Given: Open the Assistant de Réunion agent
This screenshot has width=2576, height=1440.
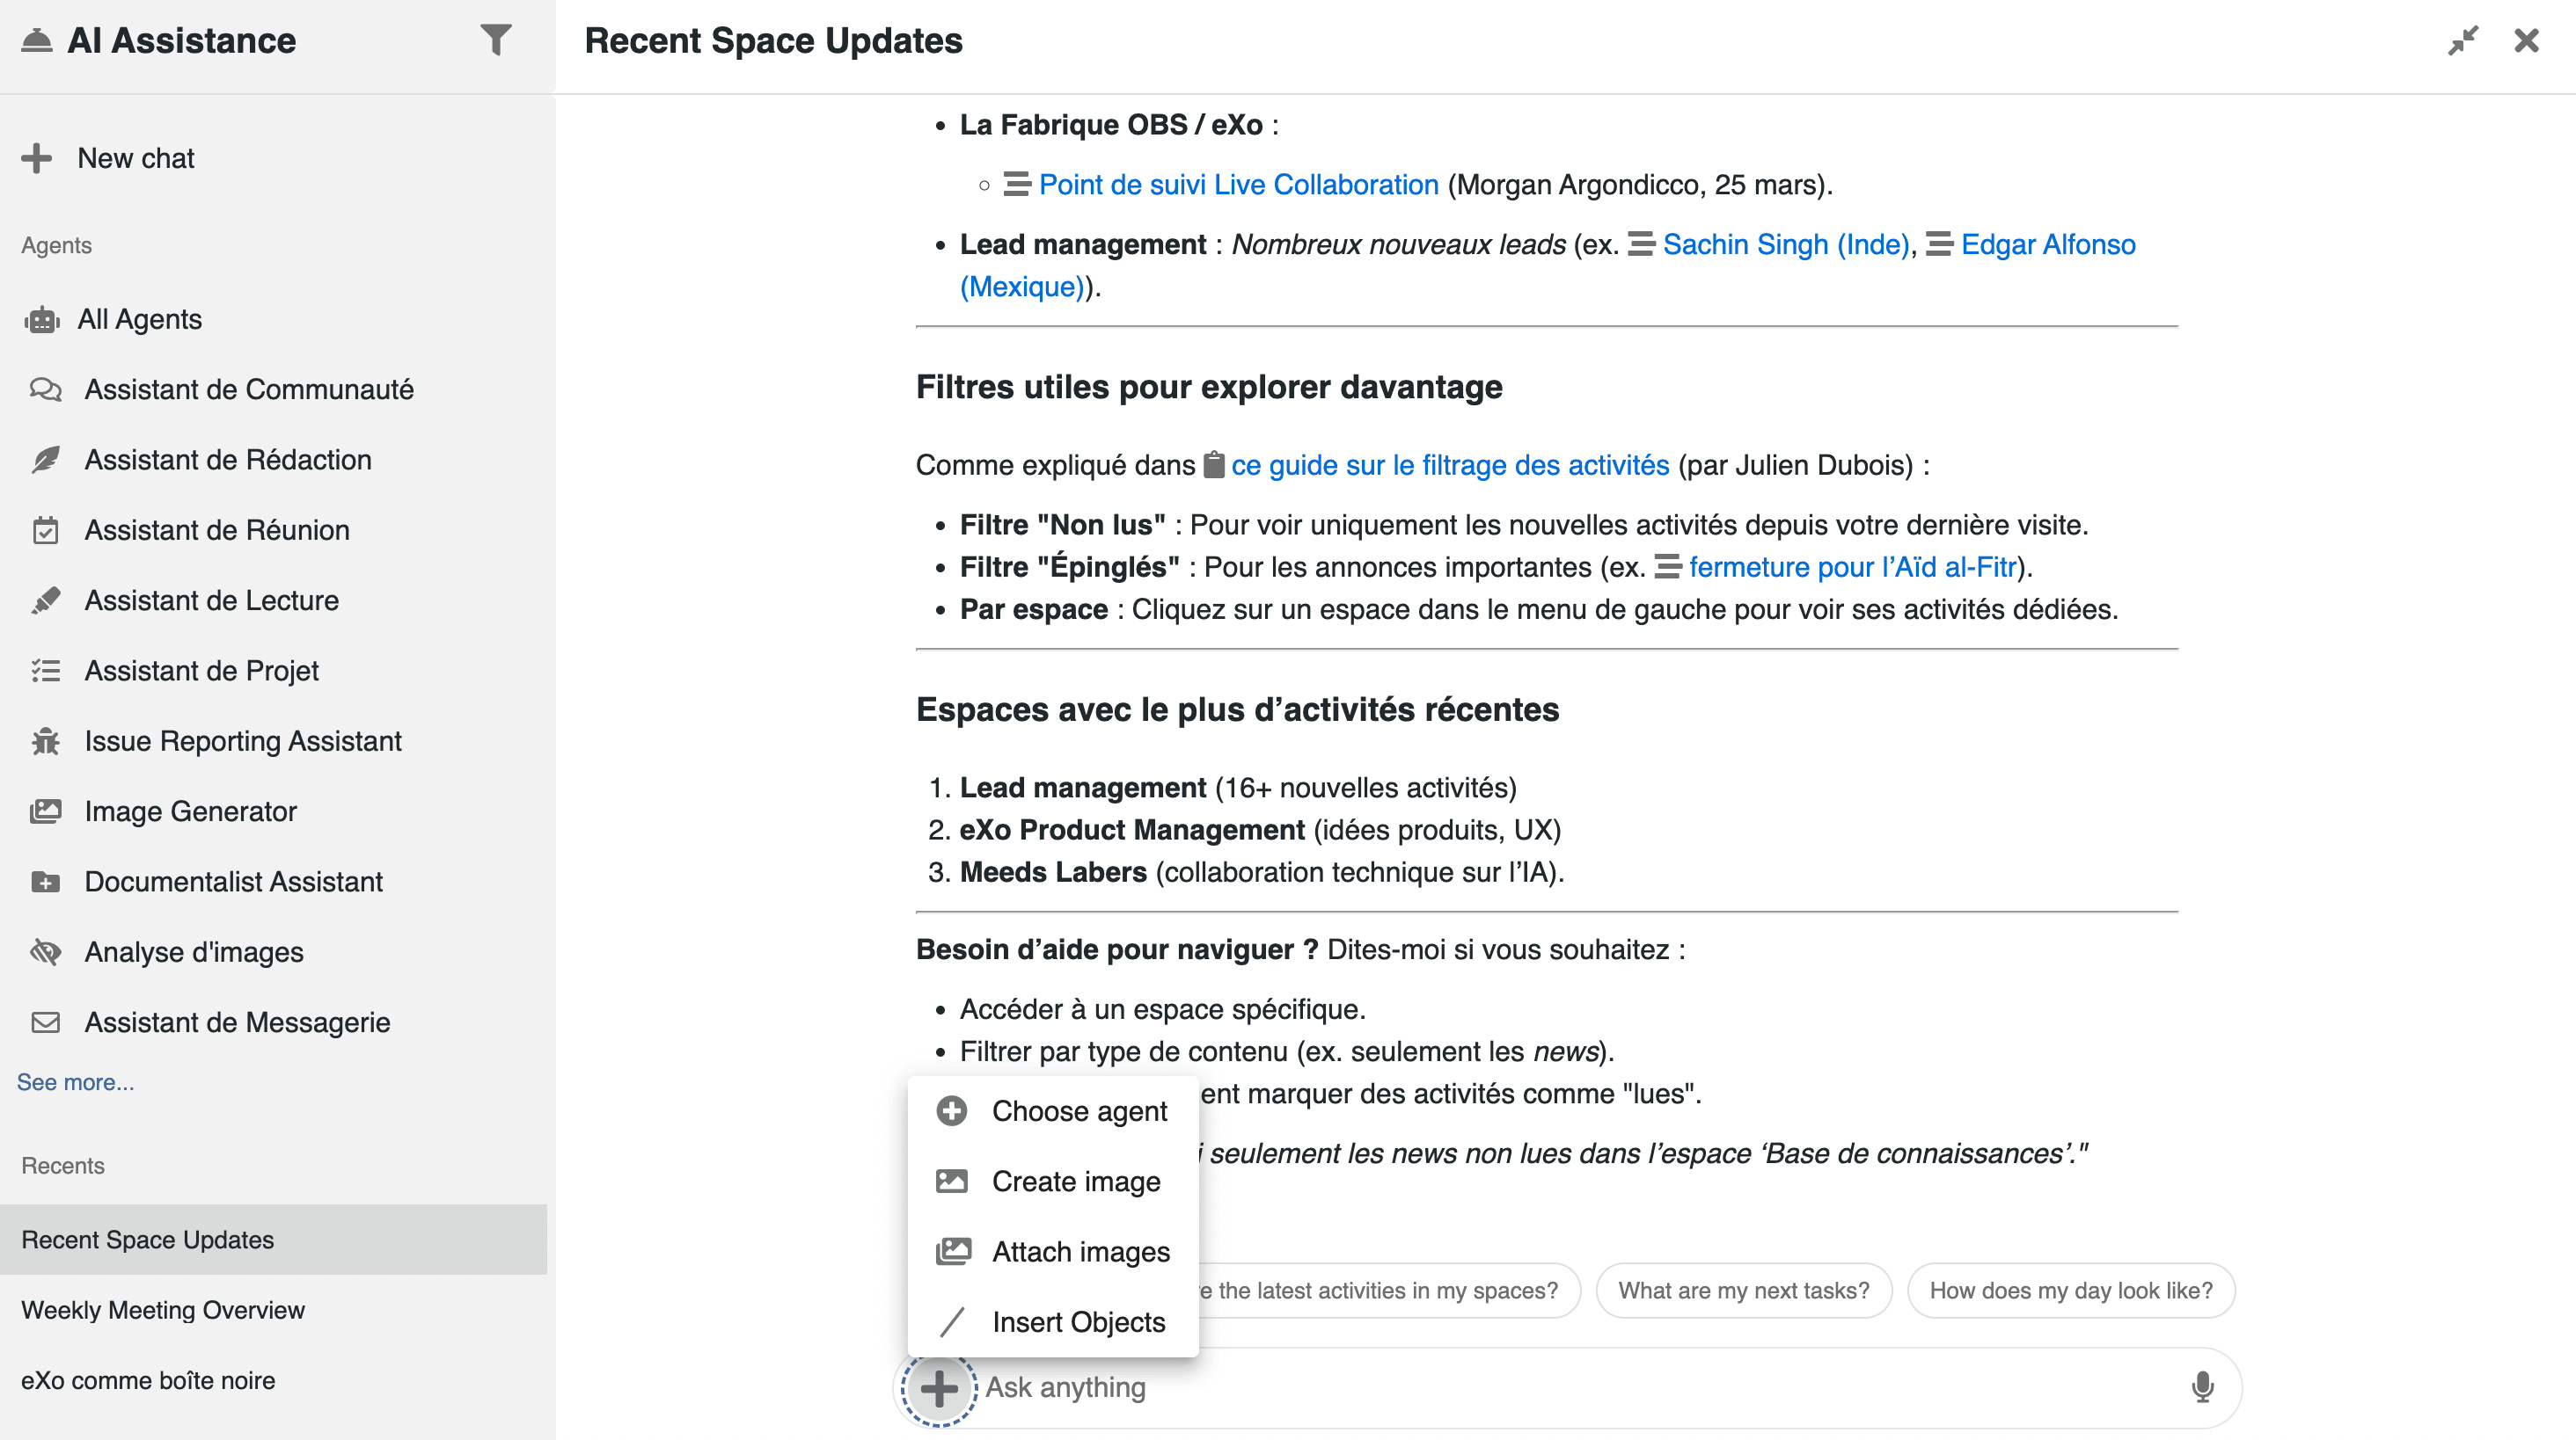Looking at the screenshot, I should [216, 531].
